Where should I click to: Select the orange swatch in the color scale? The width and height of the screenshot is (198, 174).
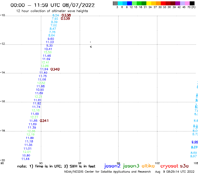point(158,3)
